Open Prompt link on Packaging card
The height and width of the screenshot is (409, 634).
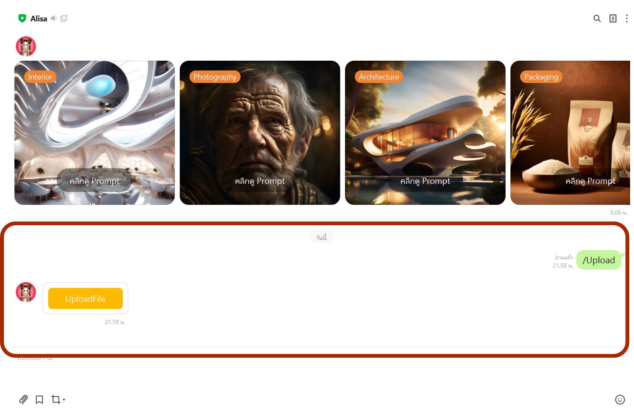[x=590, y=181]
